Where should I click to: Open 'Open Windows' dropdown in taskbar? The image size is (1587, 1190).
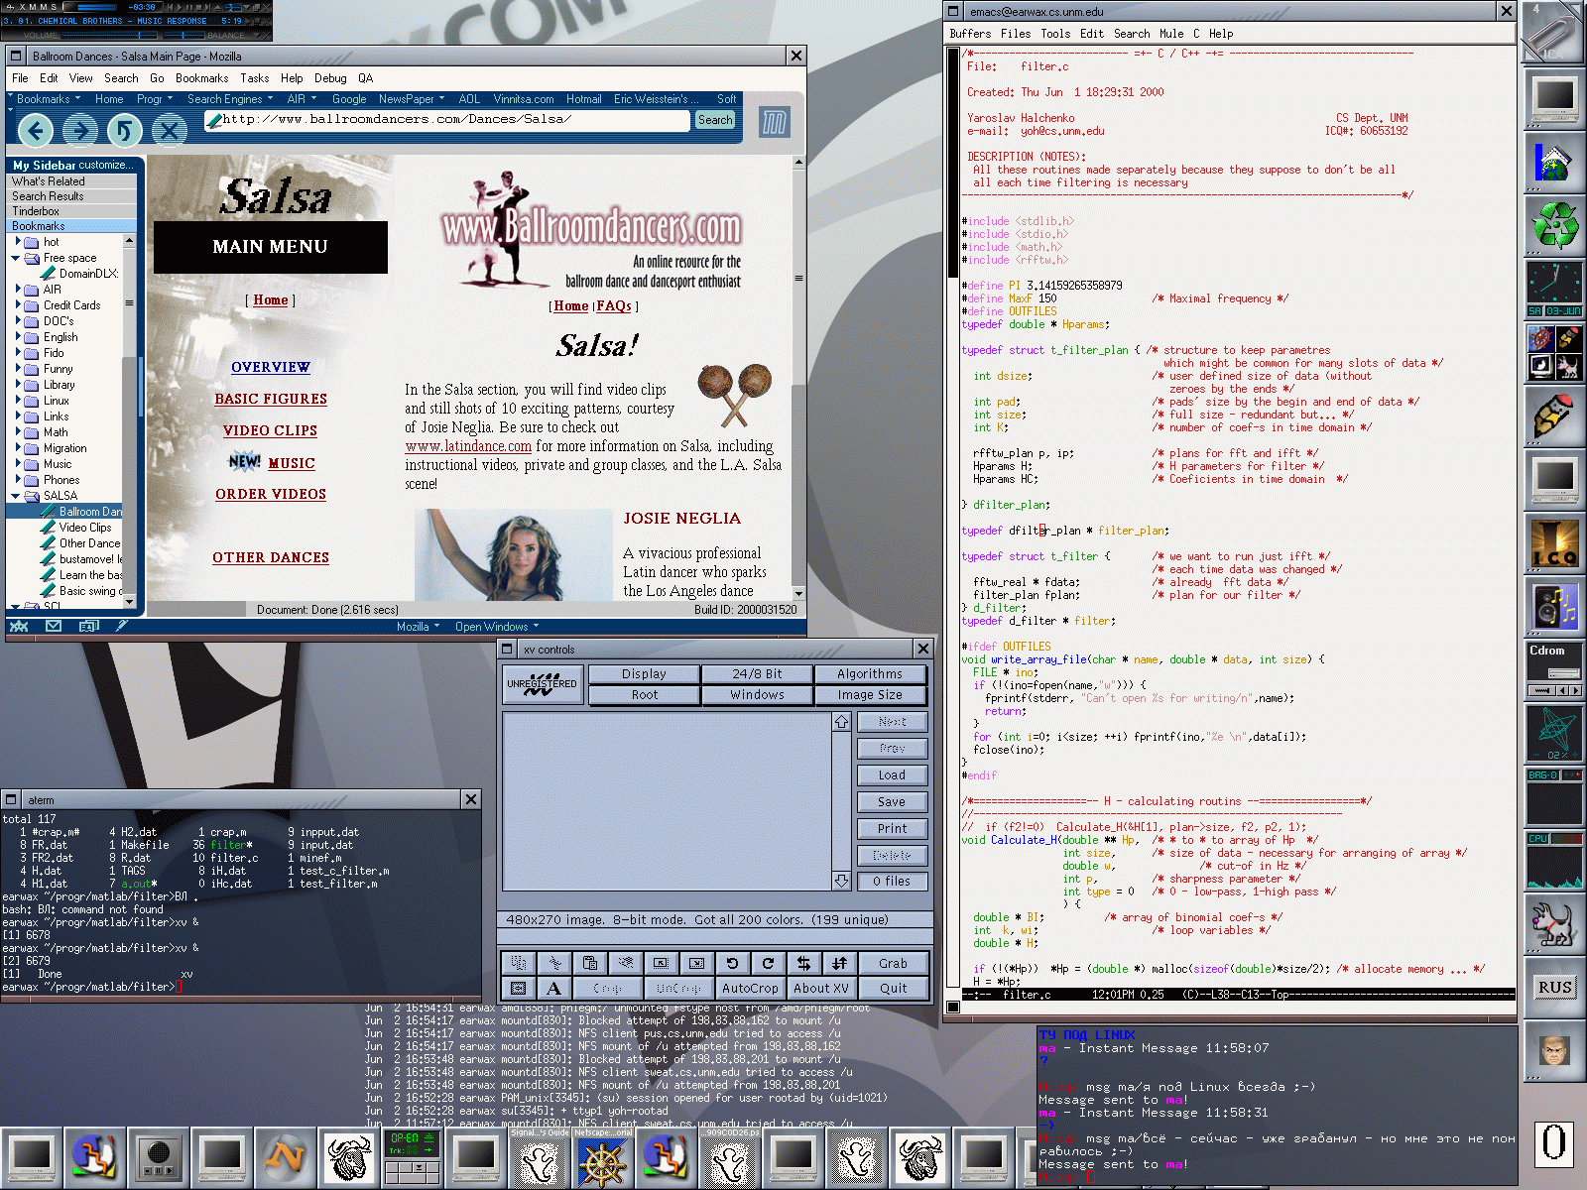497,627
